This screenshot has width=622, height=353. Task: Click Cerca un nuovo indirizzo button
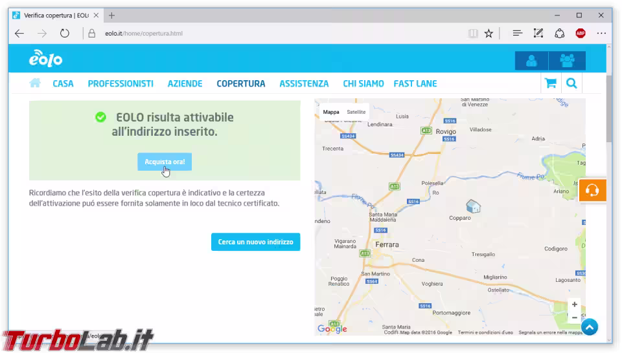coord(255,242)
